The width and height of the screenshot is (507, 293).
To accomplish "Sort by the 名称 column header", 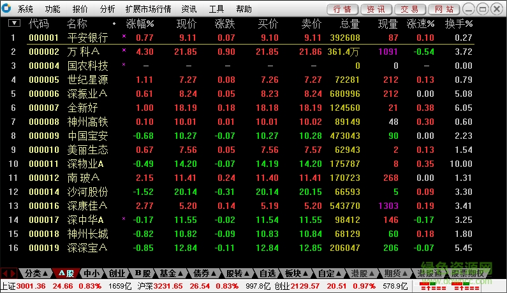I will [77, 24].
